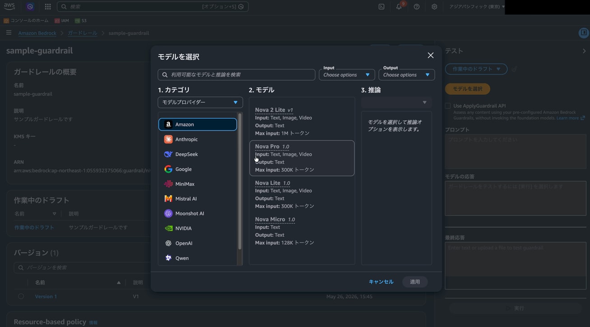The width and height of the screenshot is (590, 327).
Task: Select the MiniMax provider icon
Action: coord(168,184)
